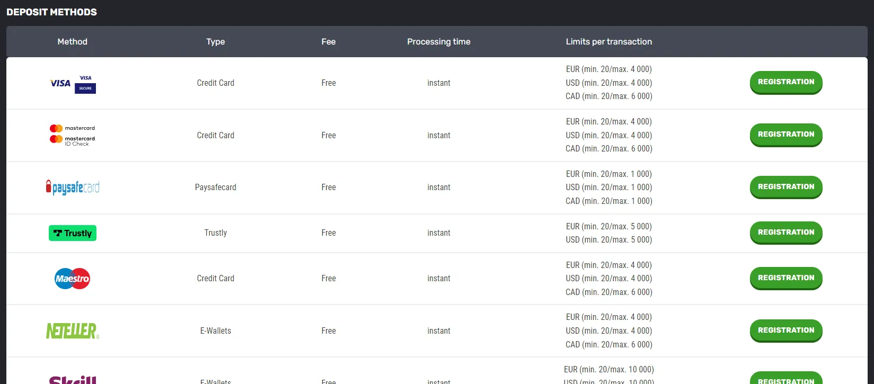
Task: Open Registration for the Mastercard row
Action: [x=786, y=135]
